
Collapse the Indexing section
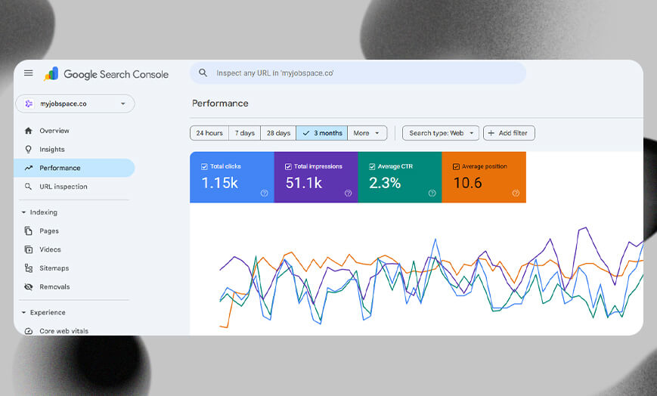pyautogui.click(x=23, y=212)
